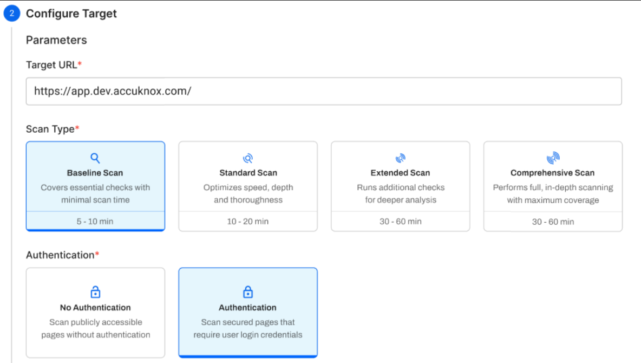The width and height of the screenshot is (641, 363).
Task: Click the Parameters section label
Action: point(56,40)
